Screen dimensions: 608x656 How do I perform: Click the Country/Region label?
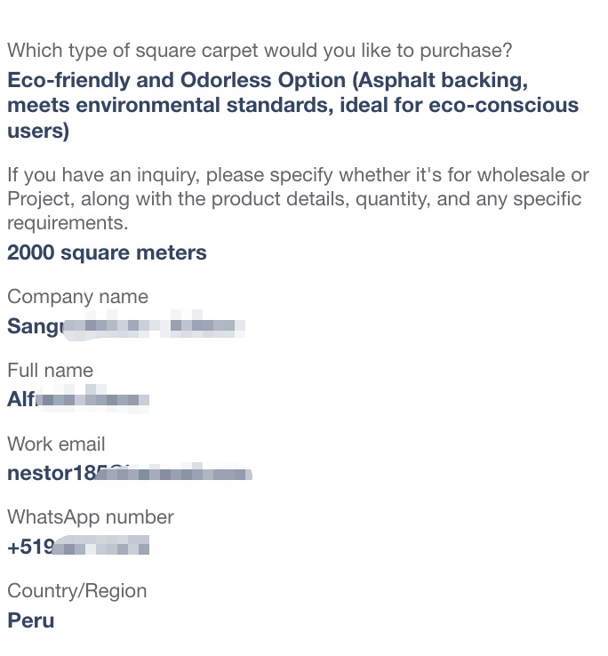pos(77,591)
